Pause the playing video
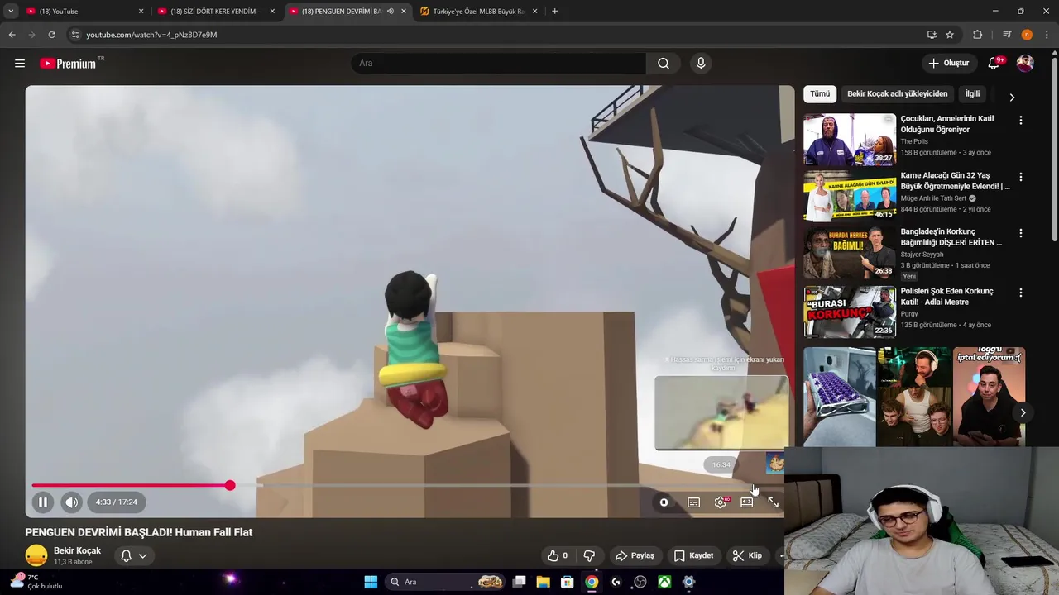The width and height of the screenshot is (1059, 595). click(43, 502)
